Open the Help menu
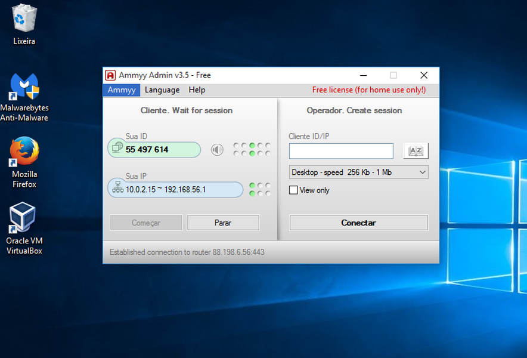This screenshot has height=358, width=527. (197, 90)
